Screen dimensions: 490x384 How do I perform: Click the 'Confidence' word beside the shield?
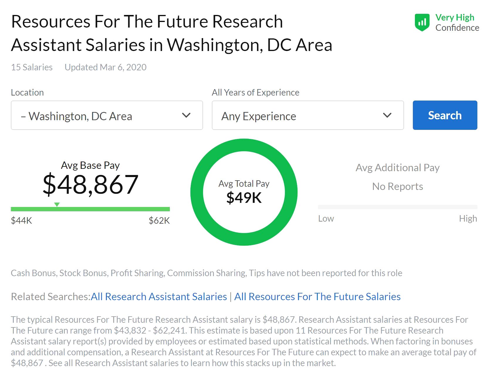click(457, 28)
